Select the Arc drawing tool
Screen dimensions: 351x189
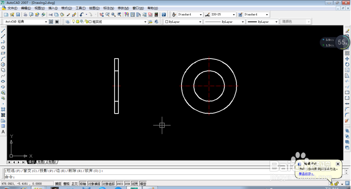click(3, 59)
